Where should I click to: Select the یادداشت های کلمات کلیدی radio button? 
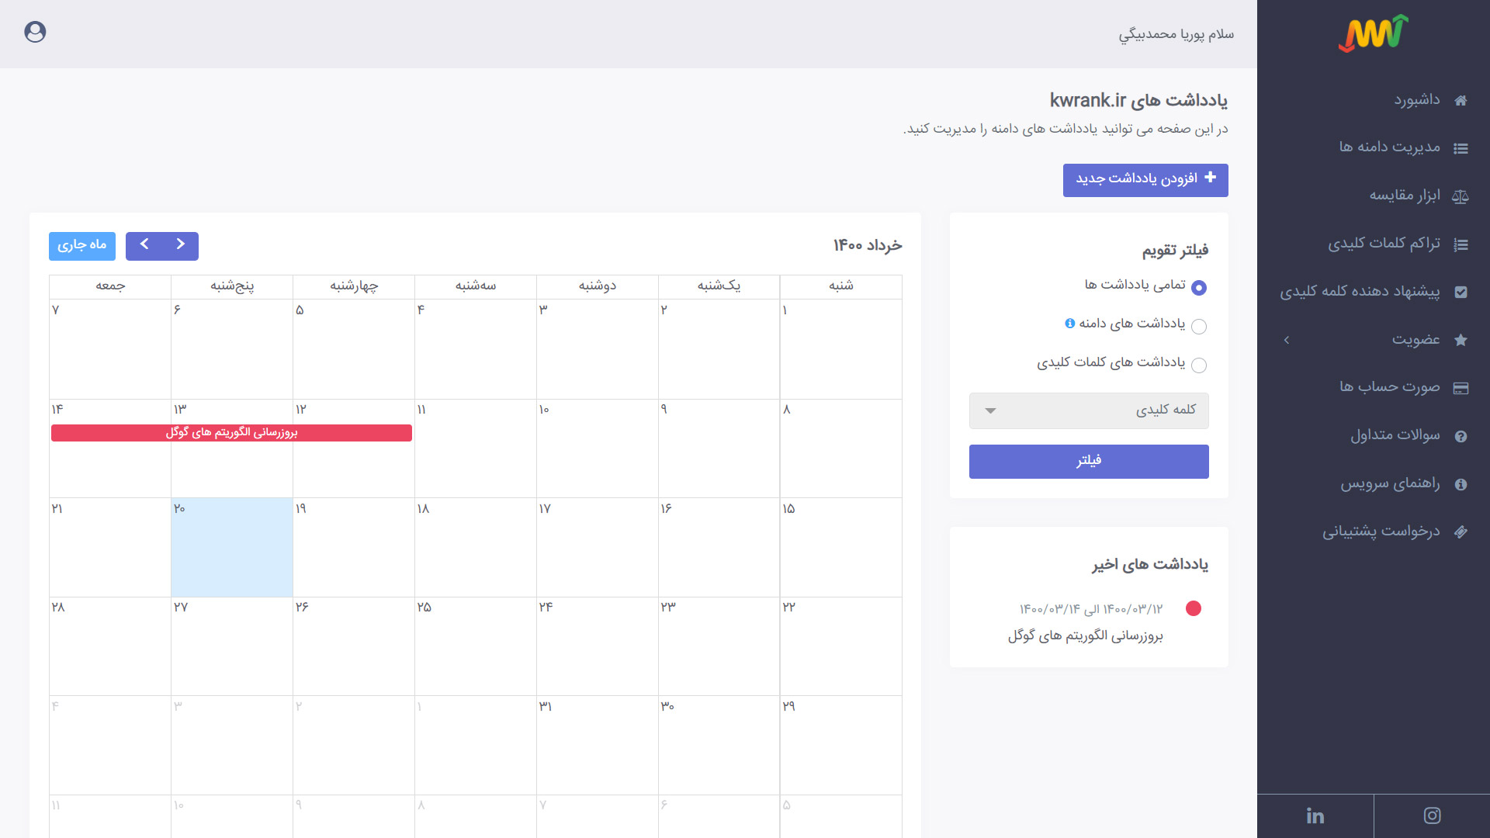pos(1199,365)
